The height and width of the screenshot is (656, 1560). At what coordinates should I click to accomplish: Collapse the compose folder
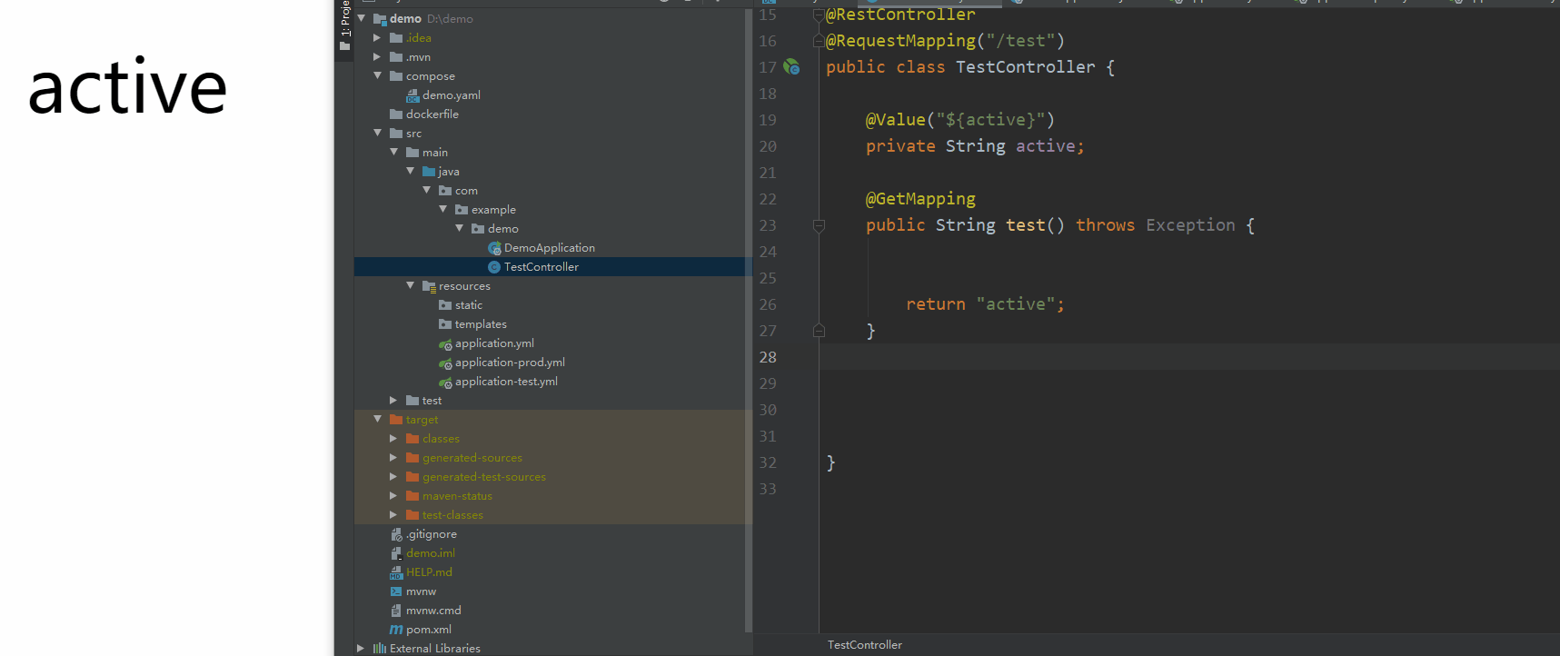(377, 76)
